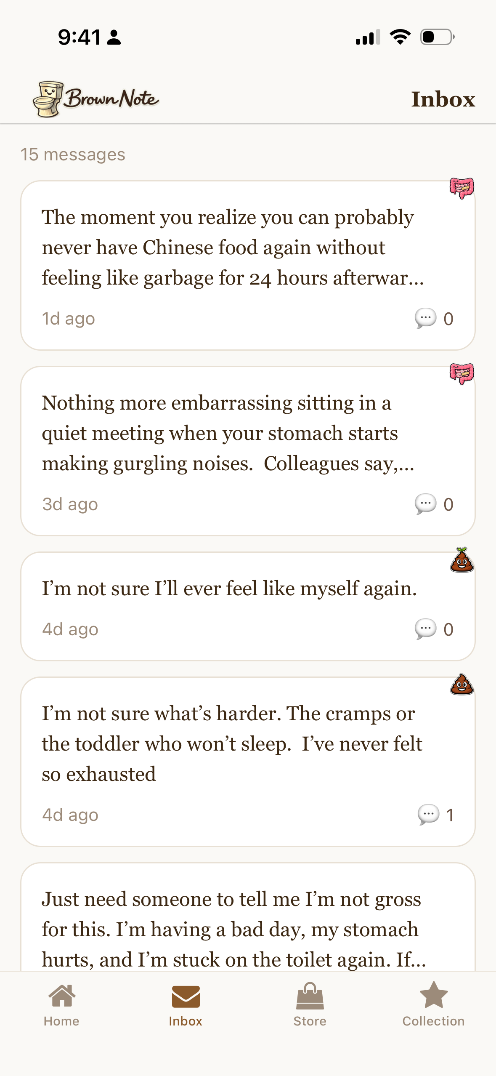
Task: Open the Store tab
Action: [x=310, y=1004]
